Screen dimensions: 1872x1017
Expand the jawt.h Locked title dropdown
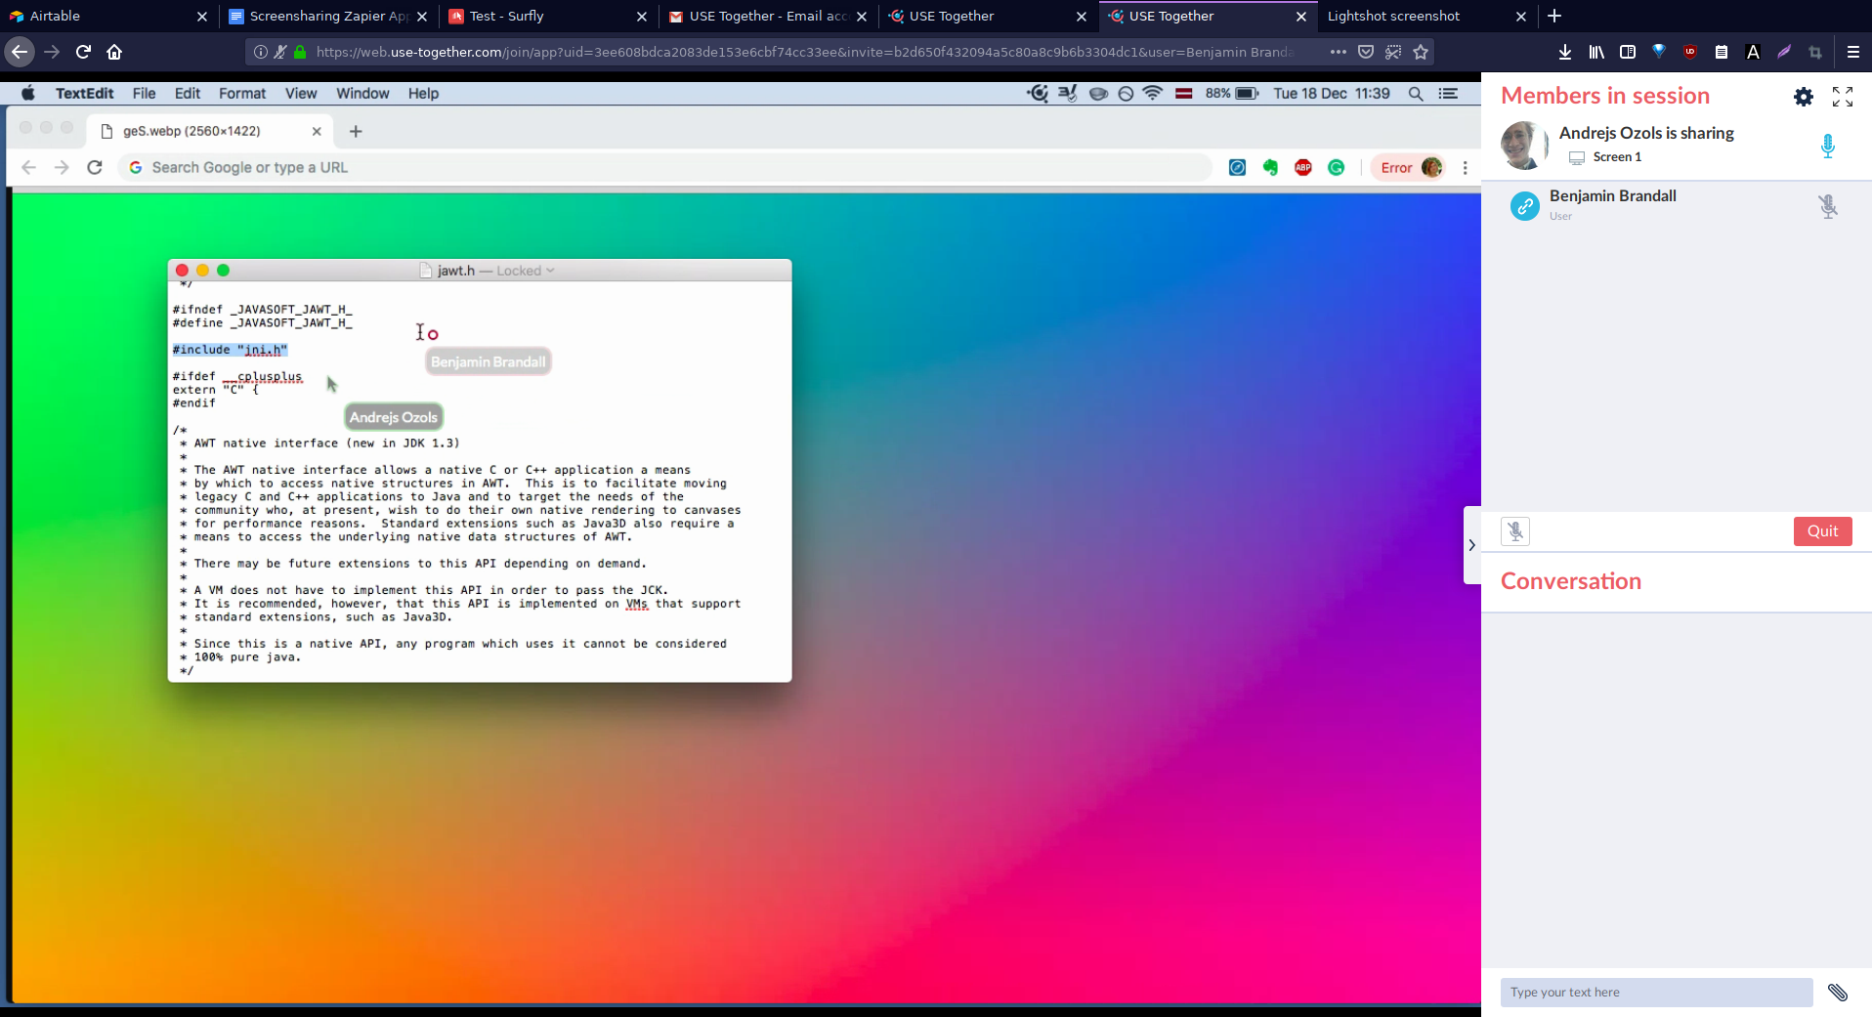(550, 271)
